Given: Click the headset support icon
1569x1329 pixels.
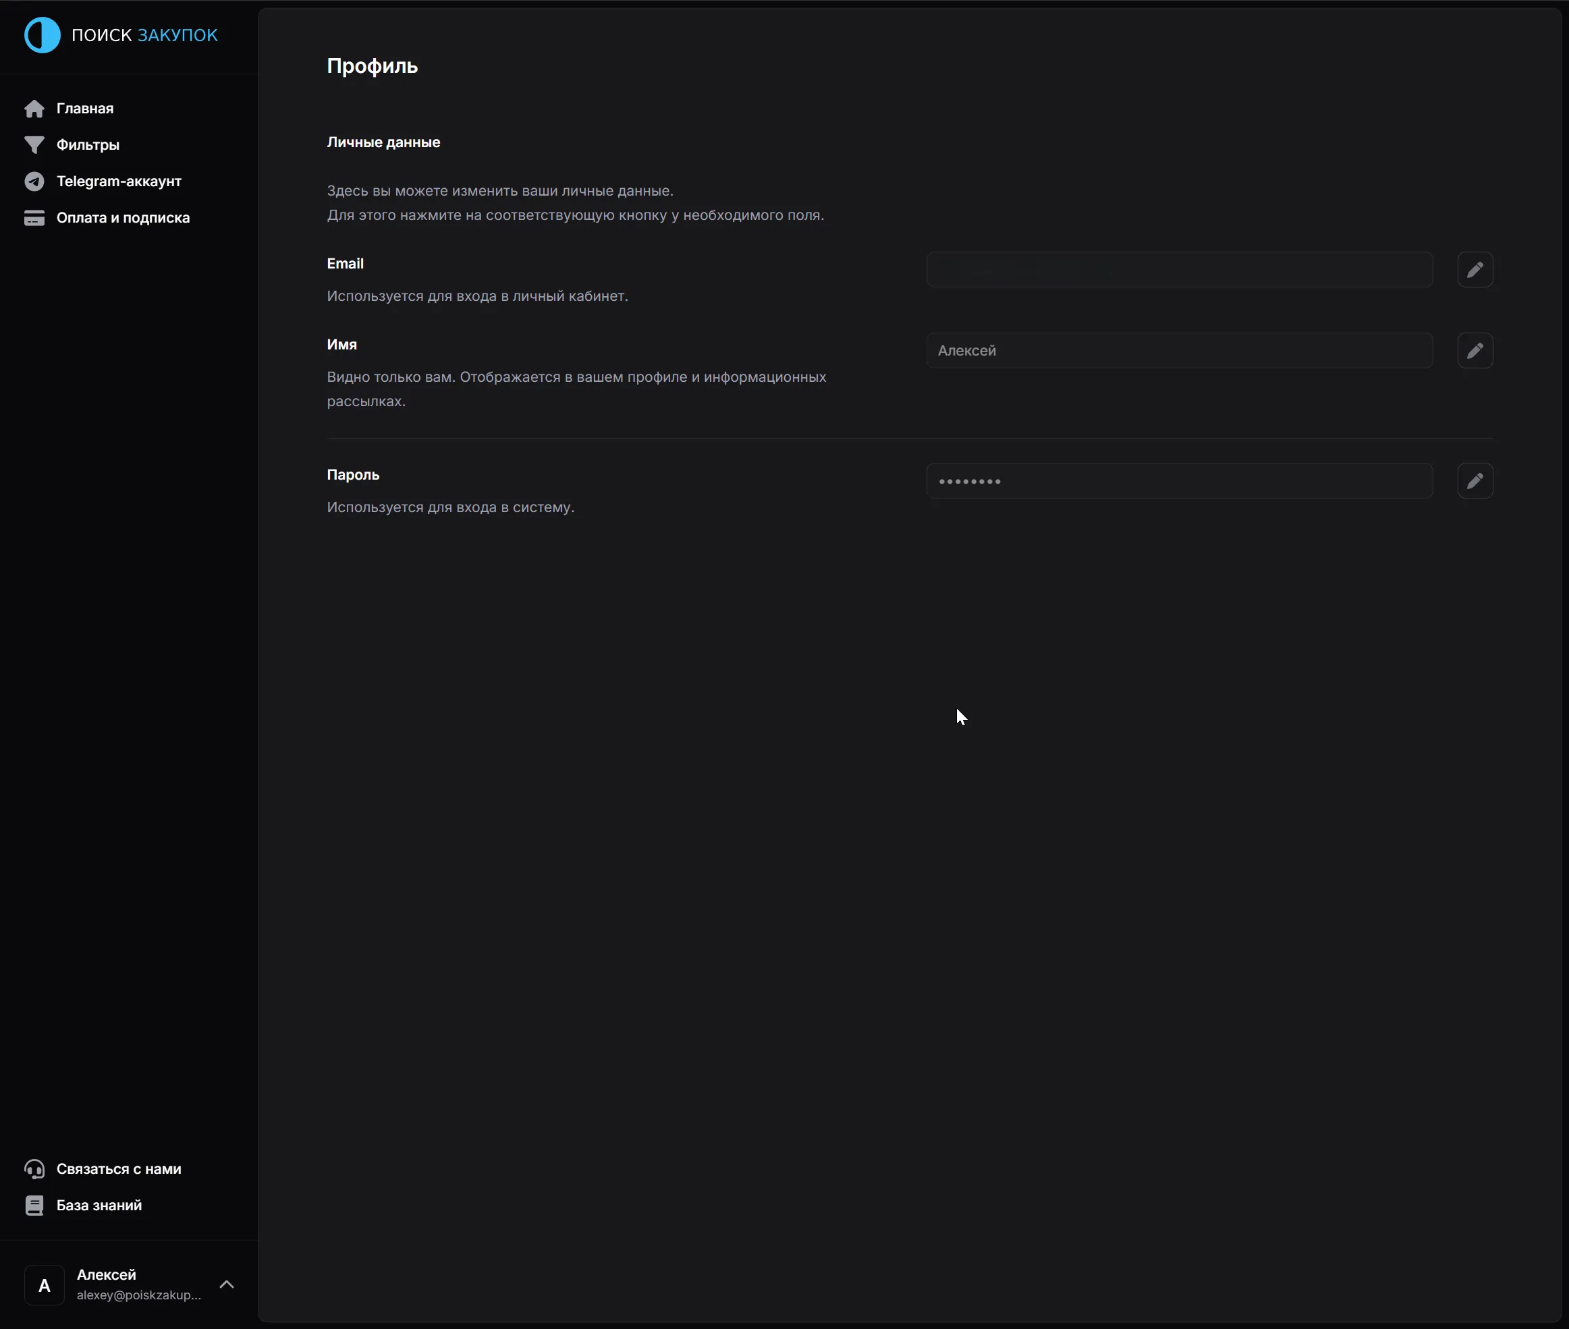Looking at the screenshot, I should (x=34, y=1168).
